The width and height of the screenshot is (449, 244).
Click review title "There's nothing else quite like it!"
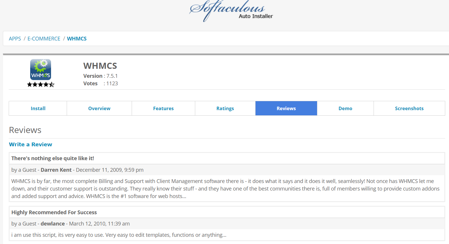point(52,158)
